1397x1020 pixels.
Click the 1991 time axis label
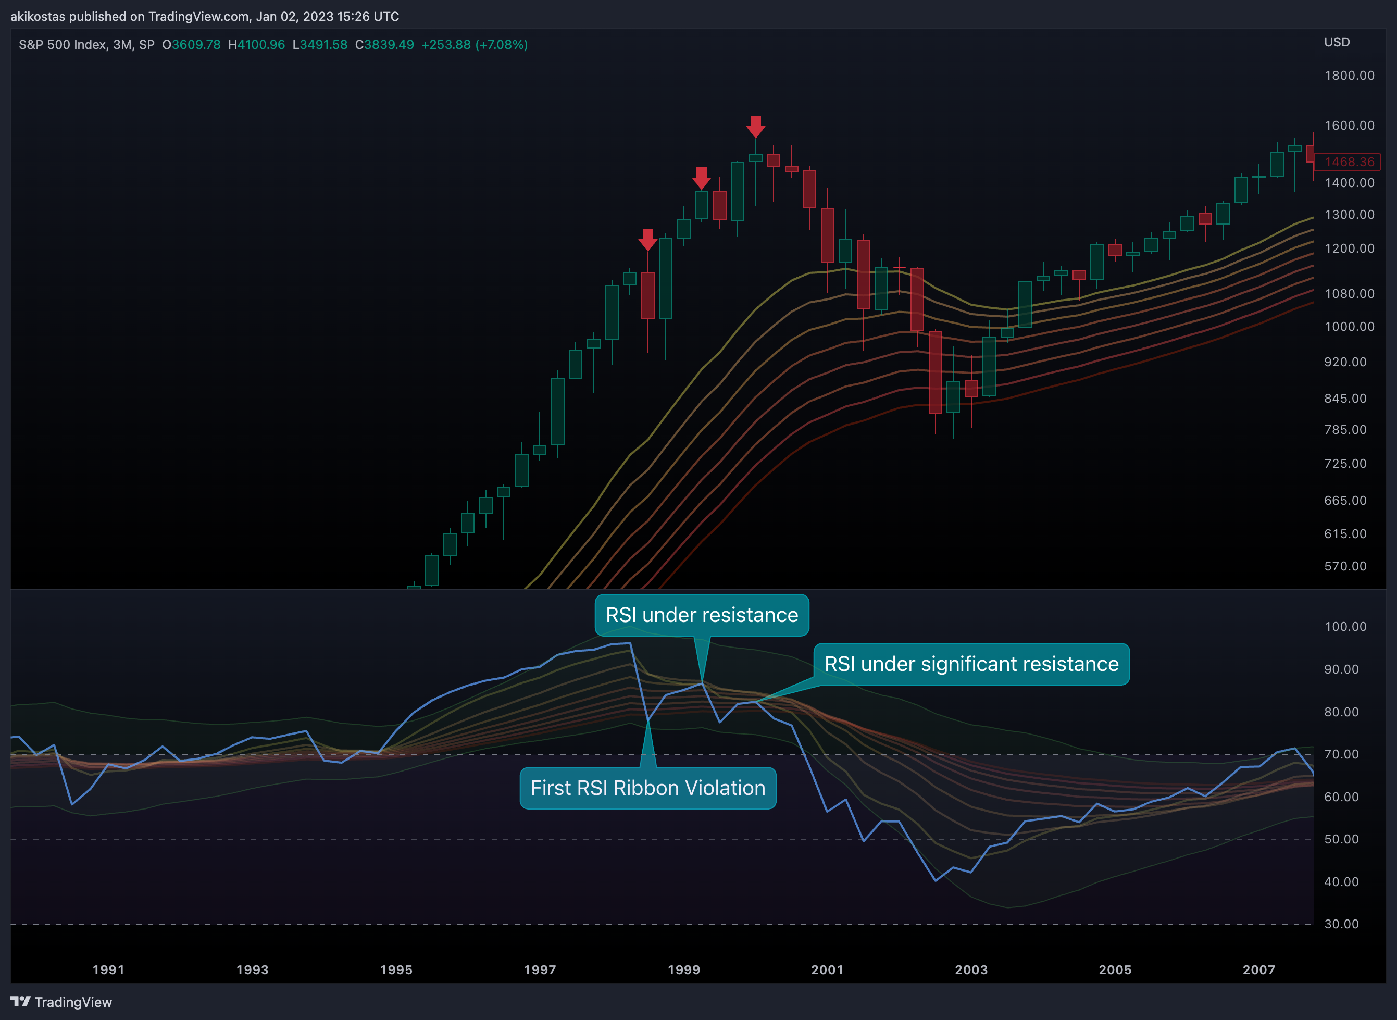(x=109, y=969)
